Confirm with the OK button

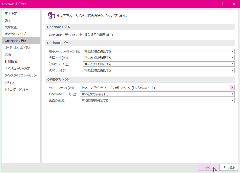pos(207,167)
